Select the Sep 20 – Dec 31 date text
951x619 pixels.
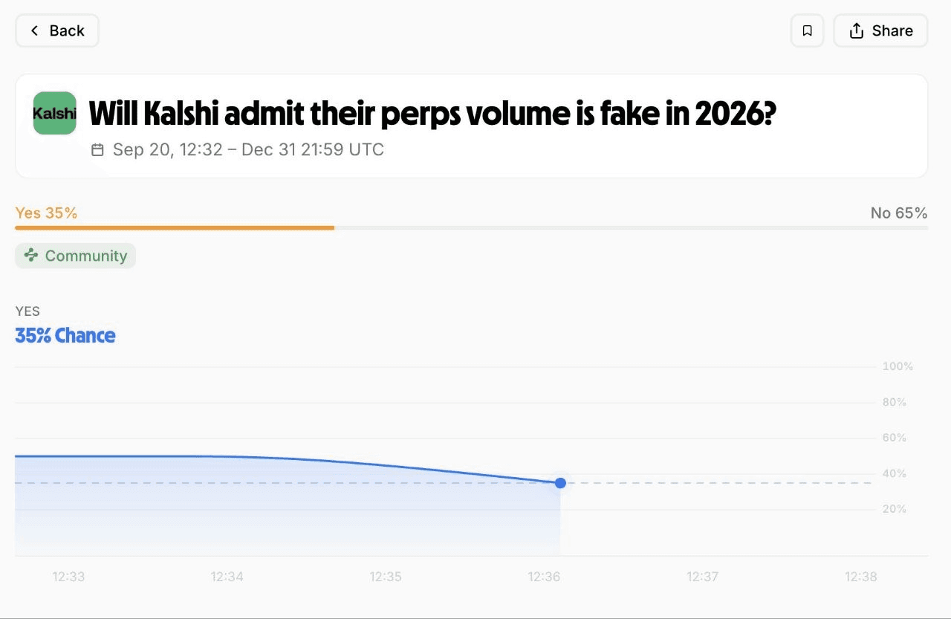[x=248, y=149]
